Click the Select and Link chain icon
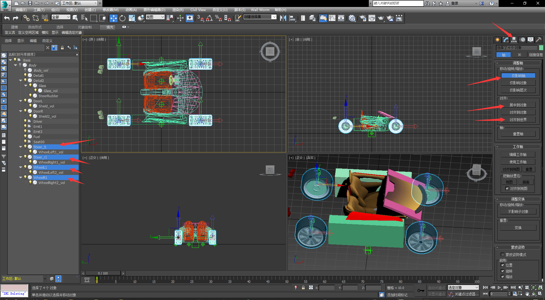The height and width of the screenshot is (300, 545). click(x=26, y=18)
